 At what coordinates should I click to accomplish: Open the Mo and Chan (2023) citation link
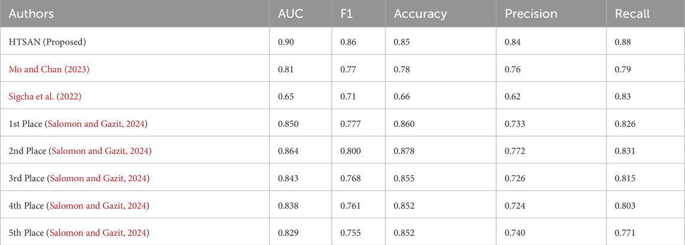49,70
